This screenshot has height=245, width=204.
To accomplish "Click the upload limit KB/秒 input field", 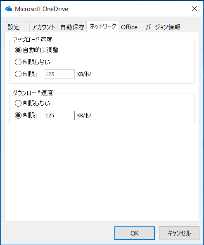I will pyautogui.click(x=59, y=74).
